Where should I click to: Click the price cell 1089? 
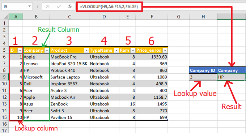coord(152,77)
